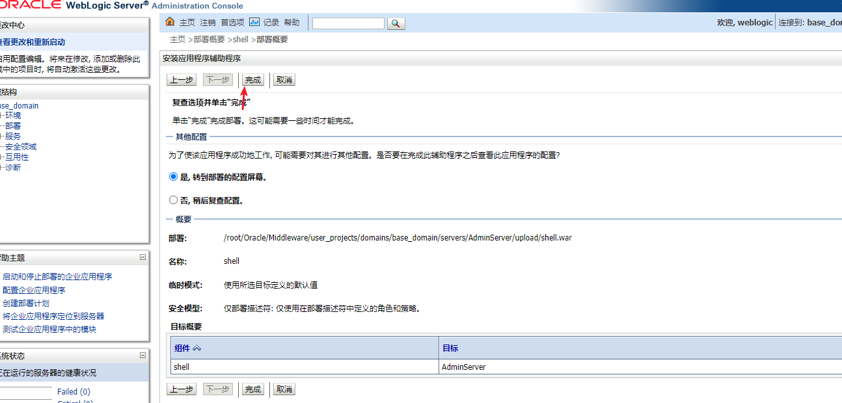
Task: Open 部署 in the domain structure tree
Action: [13, 126]
